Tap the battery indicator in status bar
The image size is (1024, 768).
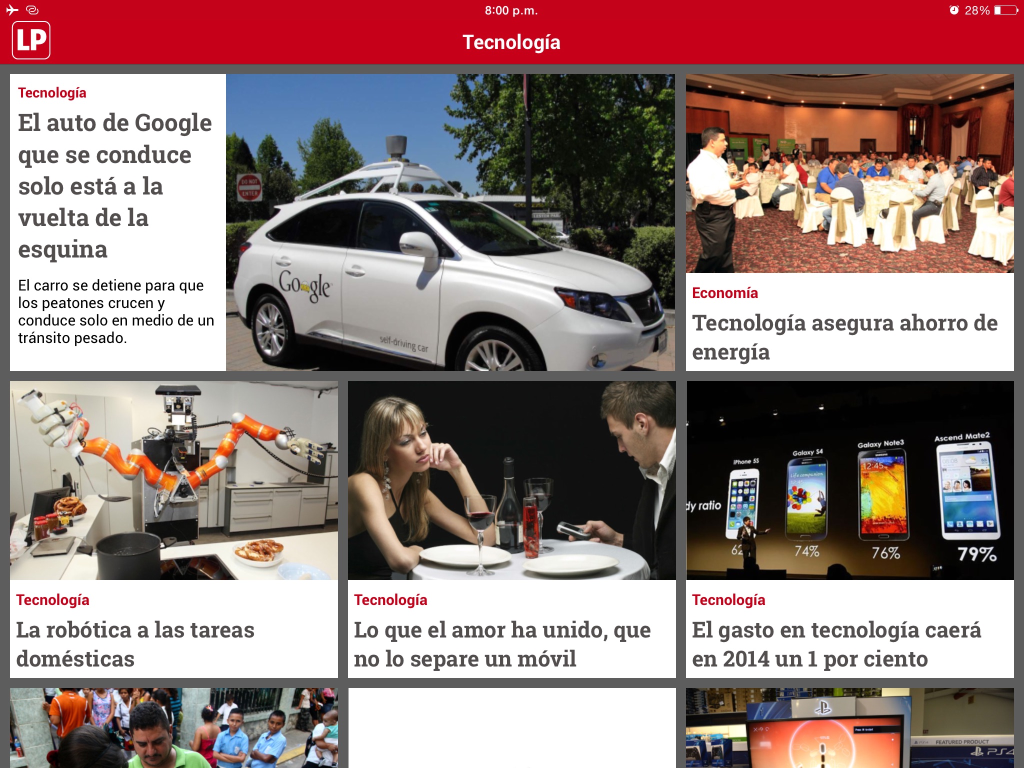(x=1006, y=10)
